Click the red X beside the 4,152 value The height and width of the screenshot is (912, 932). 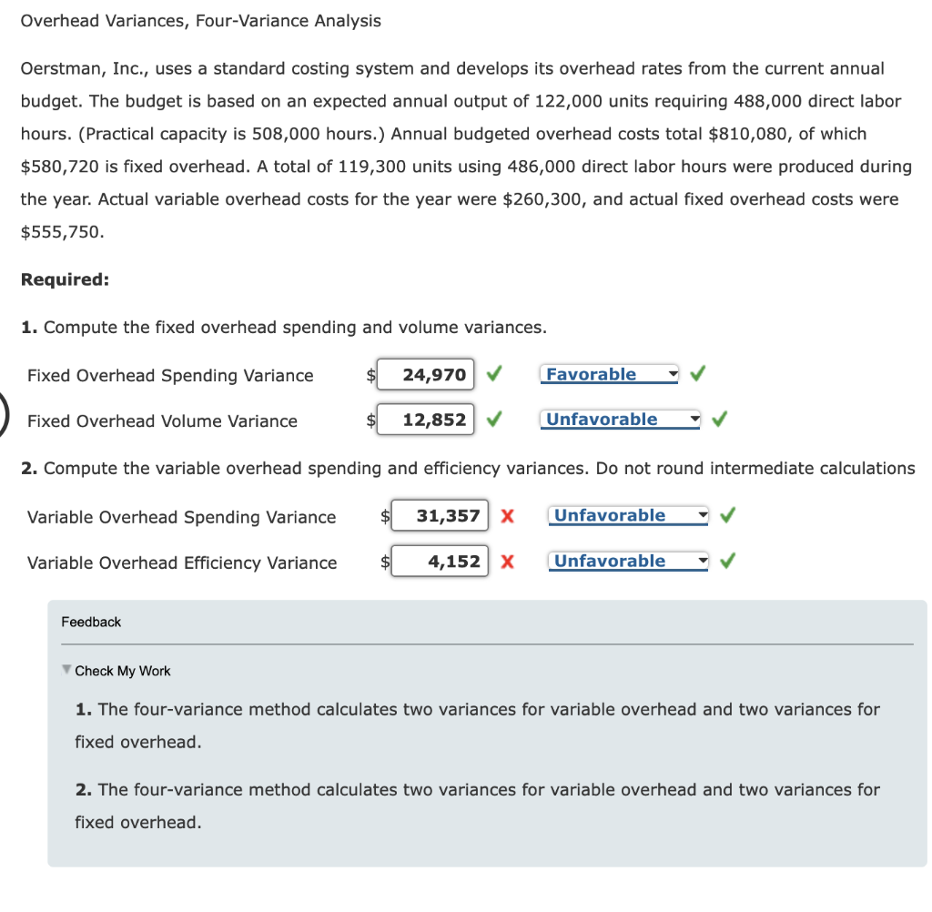tap(509, 561)
